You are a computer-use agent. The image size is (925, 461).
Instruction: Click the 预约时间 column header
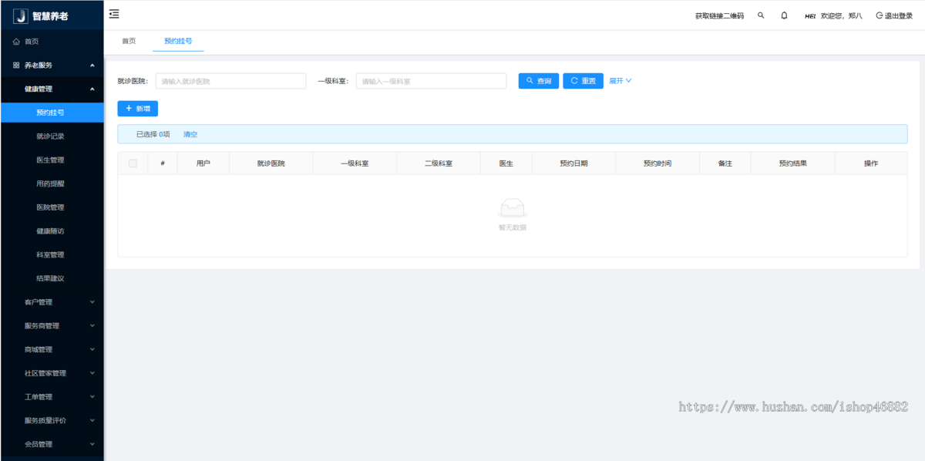point(658,163)
